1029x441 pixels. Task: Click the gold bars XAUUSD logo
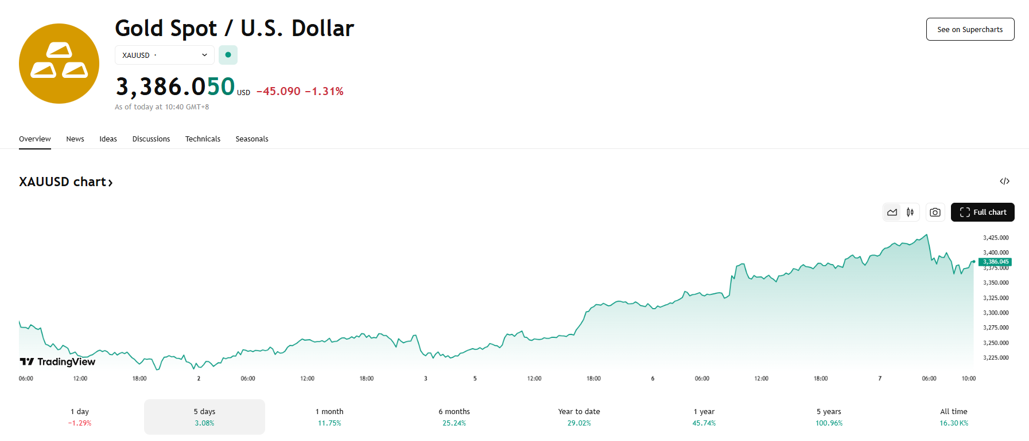(59, 64)
